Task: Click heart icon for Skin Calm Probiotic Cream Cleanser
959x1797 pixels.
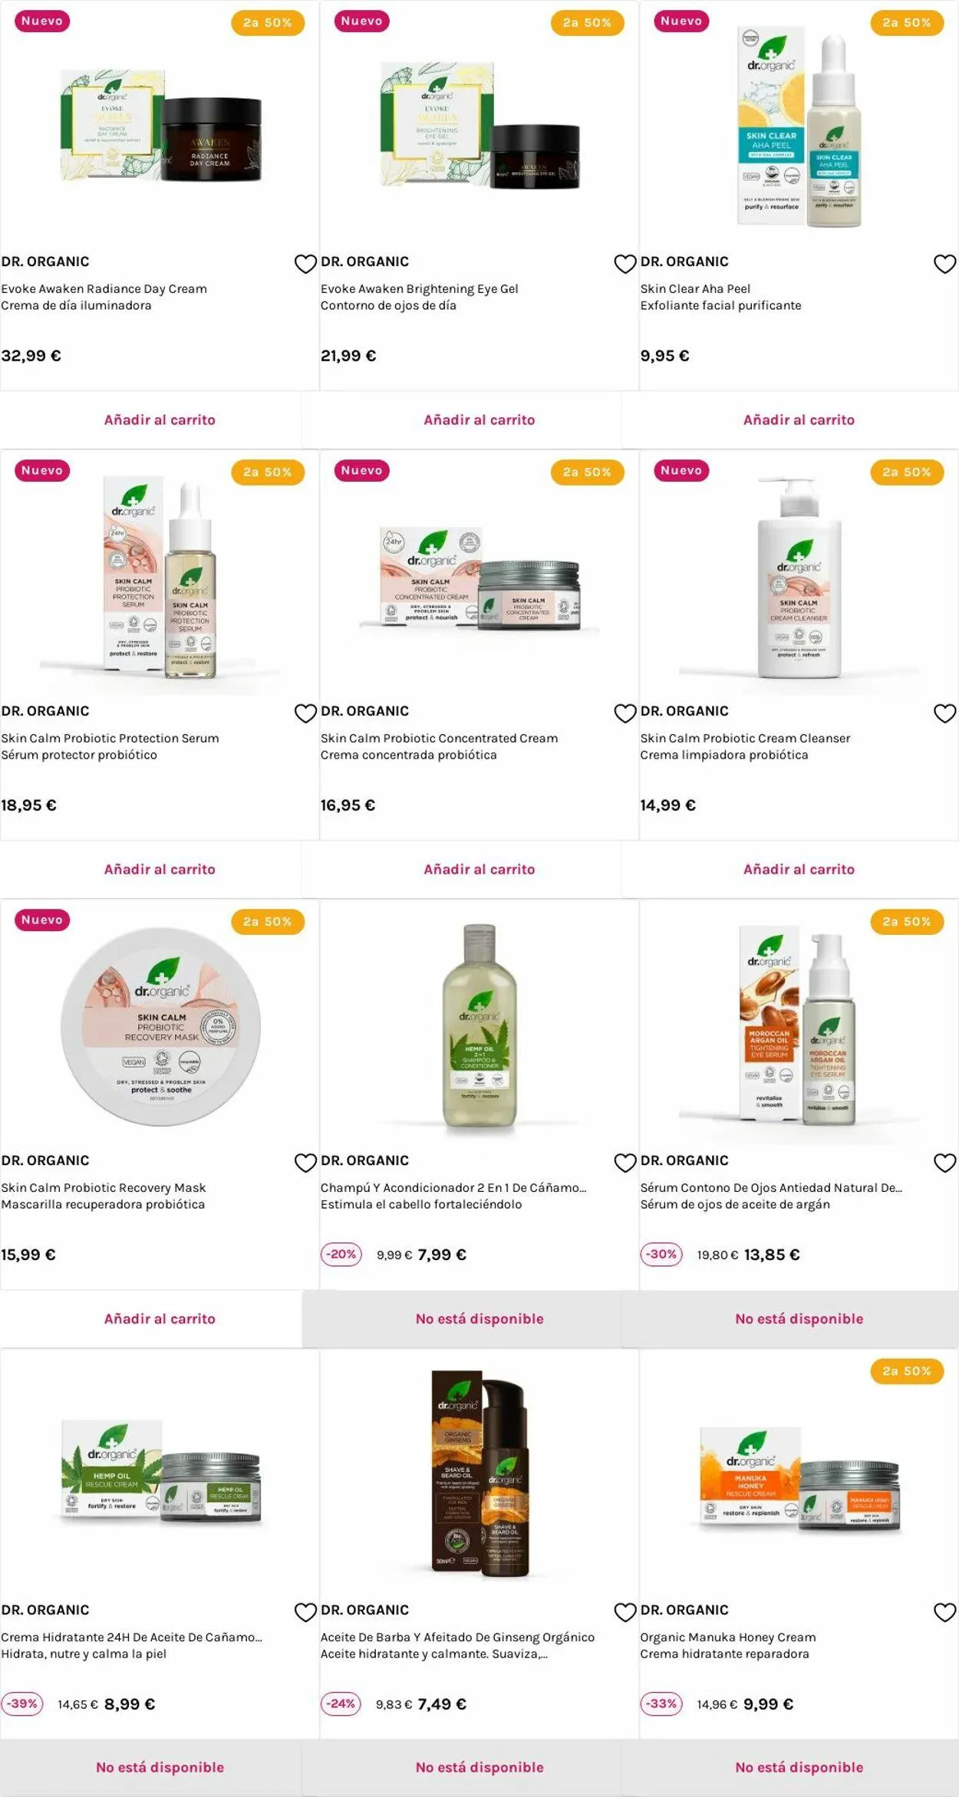Action: [x=944, y=713]
